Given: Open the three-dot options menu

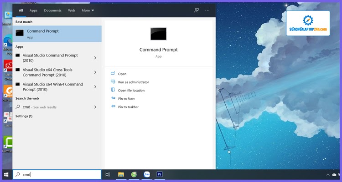Looking at the screenshot, I should (x=207, y=10).
